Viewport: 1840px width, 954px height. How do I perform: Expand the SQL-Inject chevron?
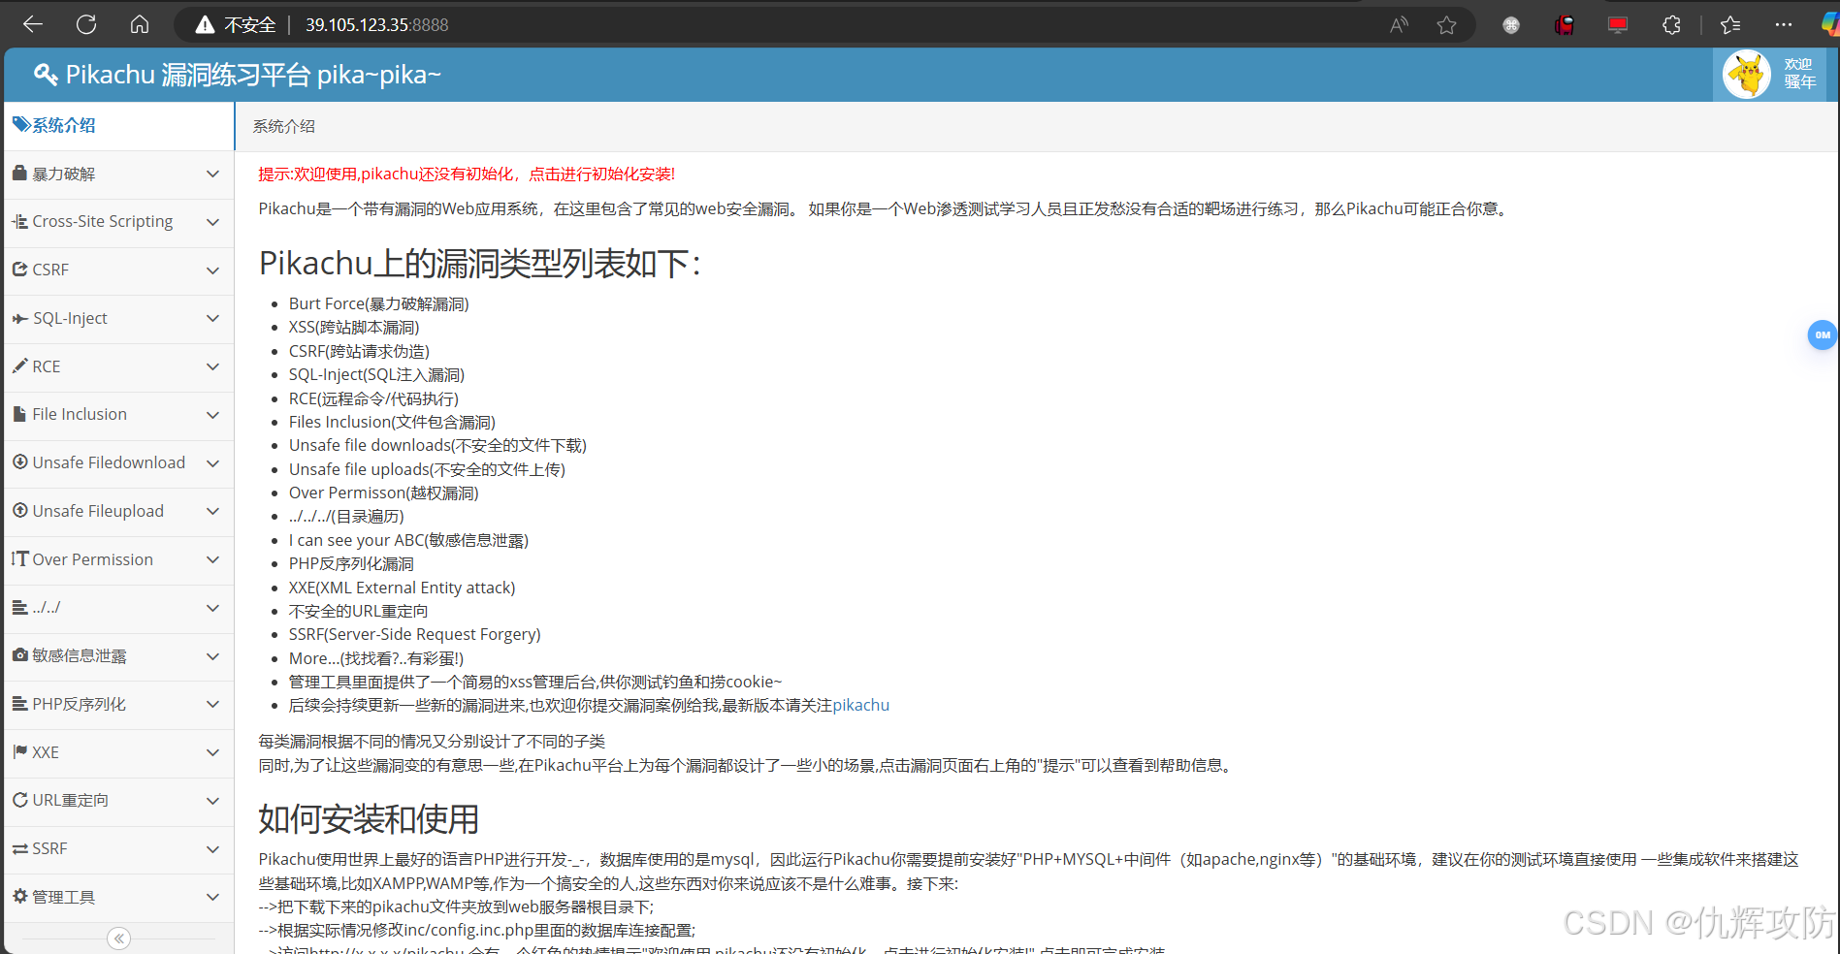pos(212,318)
